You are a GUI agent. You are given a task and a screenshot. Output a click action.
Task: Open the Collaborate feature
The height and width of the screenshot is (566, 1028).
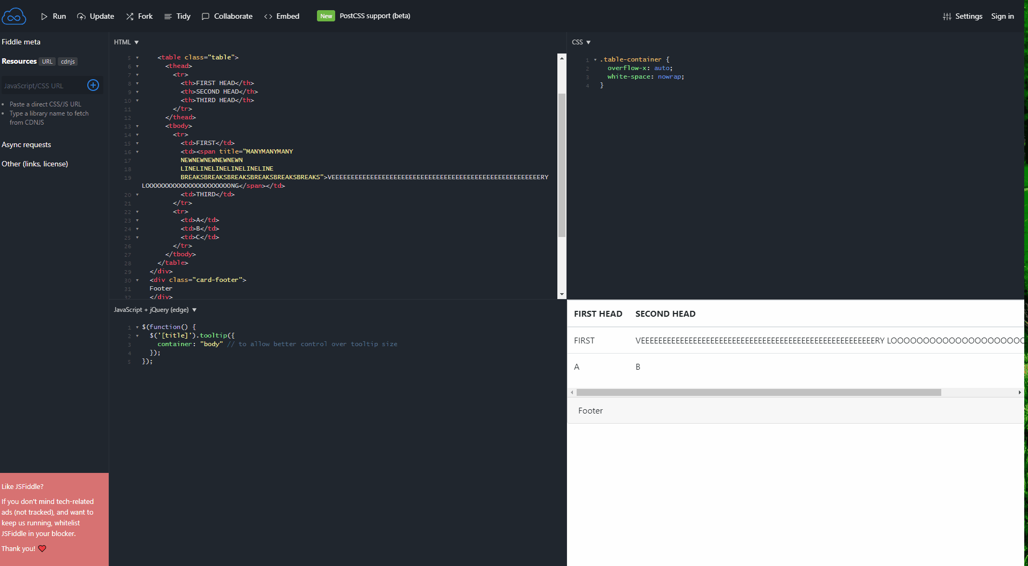coord(226,16)
